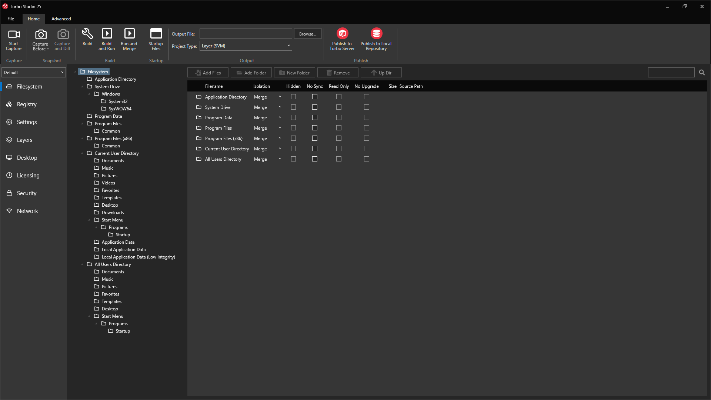Switch to the Home tab

pyautogui.click(x=34, y=19)
